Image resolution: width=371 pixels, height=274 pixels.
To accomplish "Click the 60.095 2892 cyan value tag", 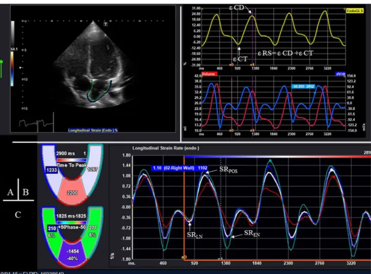I will point(304,87).
